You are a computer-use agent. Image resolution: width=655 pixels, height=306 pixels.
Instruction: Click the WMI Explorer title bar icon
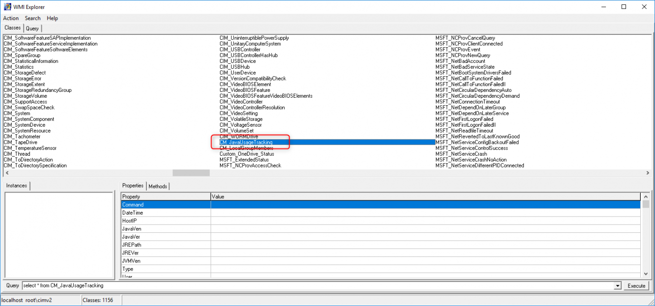click(x=7, y=6)
